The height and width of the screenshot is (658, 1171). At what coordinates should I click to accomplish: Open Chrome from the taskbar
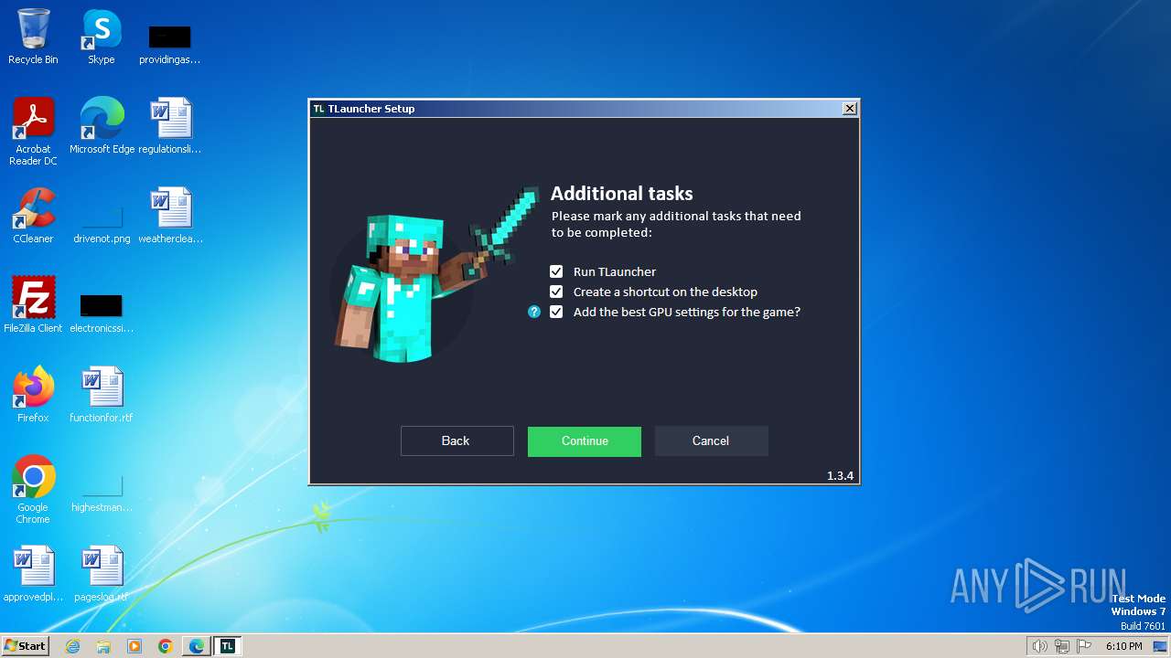pyautogui.click(x=166, y=646)
